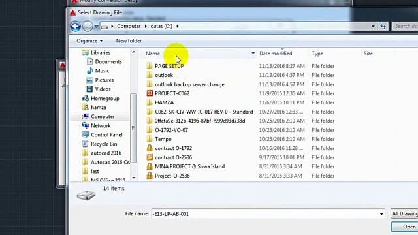Click the Back navigation arrow button
The width and height of the screenshot is (418, 235).
[x=76, y=26]
